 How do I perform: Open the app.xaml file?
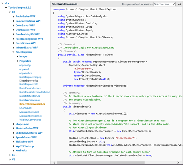coord(24,69)
